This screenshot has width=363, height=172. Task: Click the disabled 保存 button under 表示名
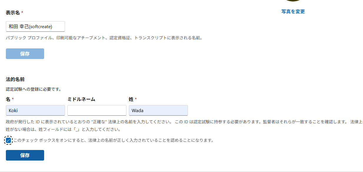25,53
